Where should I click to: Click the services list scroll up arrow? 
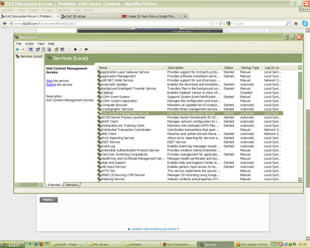point(300,68)
